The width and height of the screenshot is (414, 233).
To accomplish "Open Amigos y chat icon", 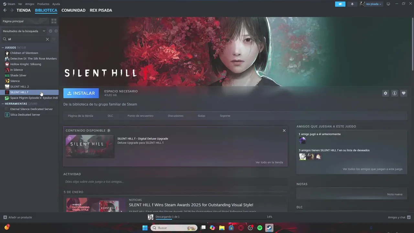I will point(409,217).
